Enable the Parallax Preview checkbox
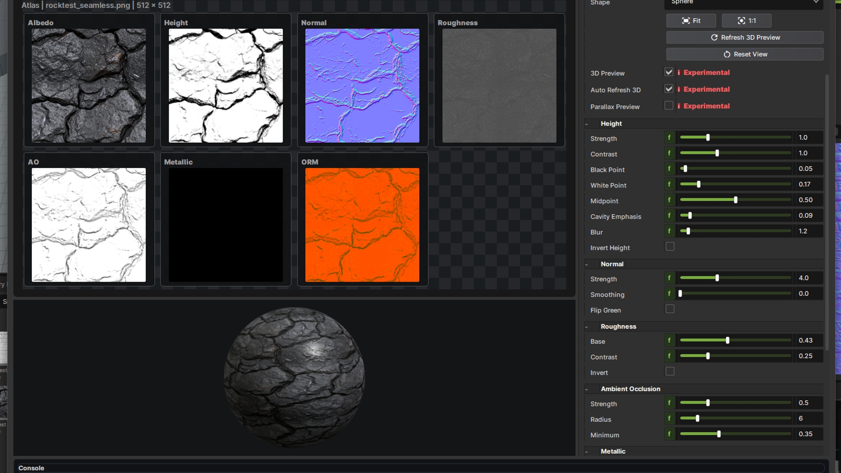The width and height of the screenshot is (841, 473). (x=669, y=106)
